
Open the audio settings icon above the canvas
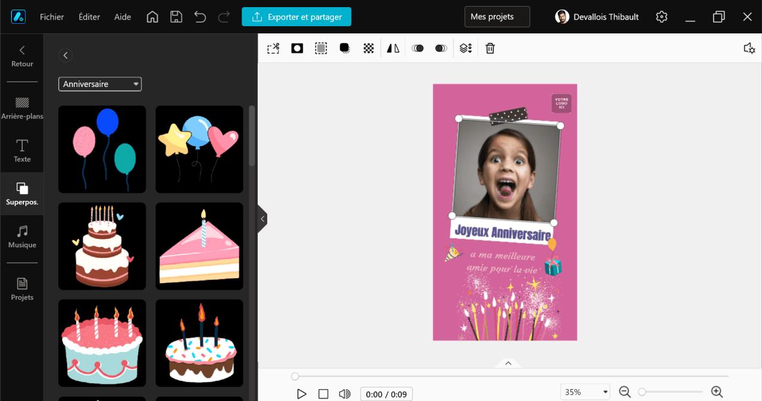pyautogui.click(x=749, y=48)
